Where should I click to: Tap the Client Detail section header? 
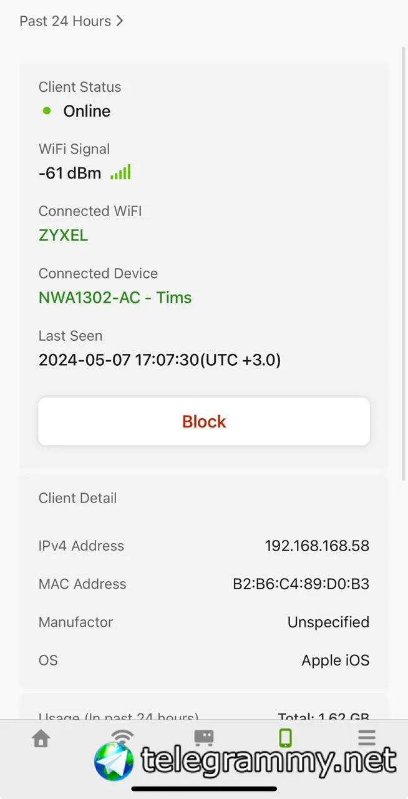point(77,498)
